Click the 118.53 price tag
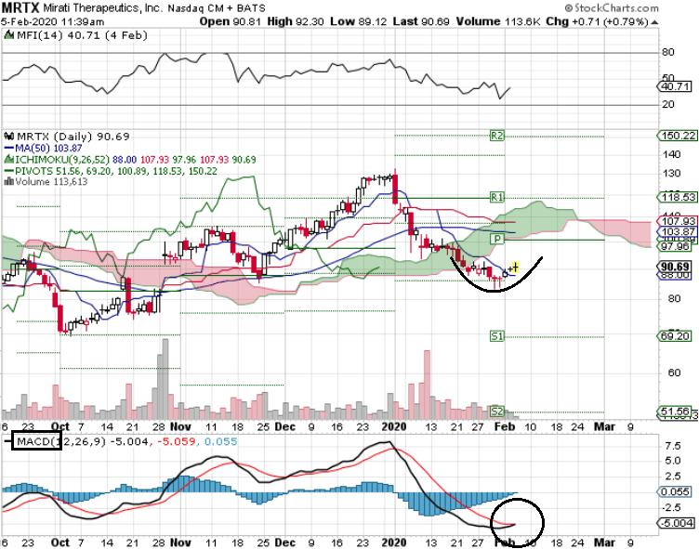 (x=677, y=197)
